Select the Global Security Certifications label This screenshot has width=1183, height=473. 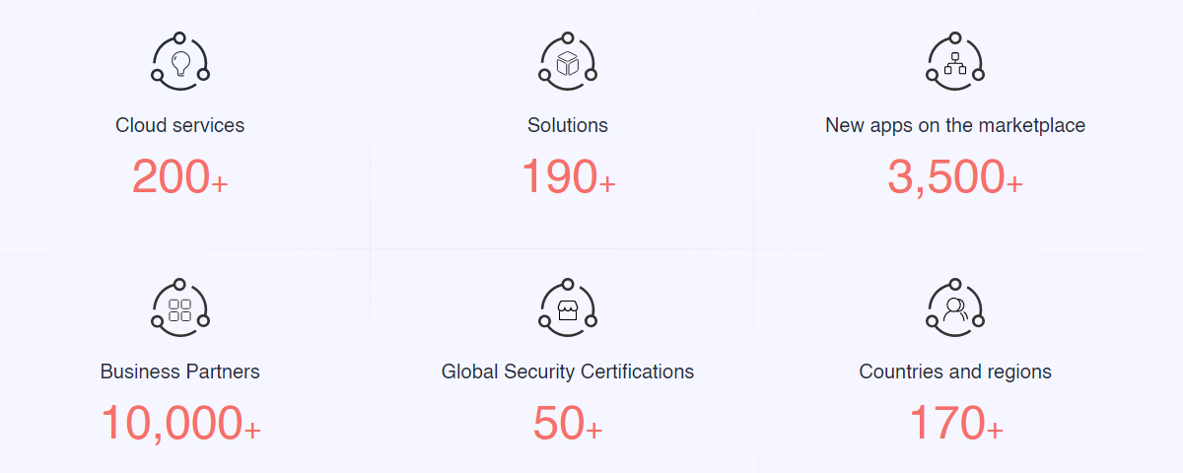tap(568, 372)
